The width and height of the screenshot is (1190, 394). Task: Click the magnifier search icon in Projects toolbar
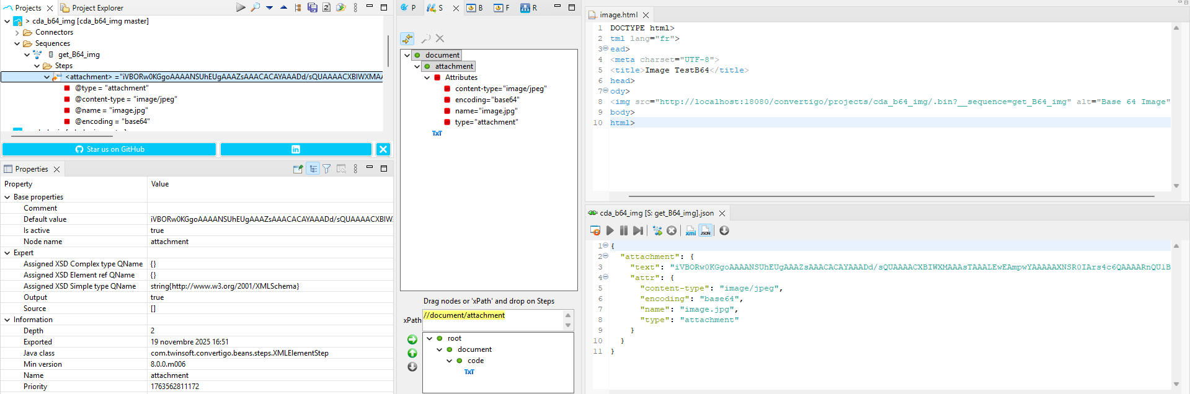[x=255, y=7]
